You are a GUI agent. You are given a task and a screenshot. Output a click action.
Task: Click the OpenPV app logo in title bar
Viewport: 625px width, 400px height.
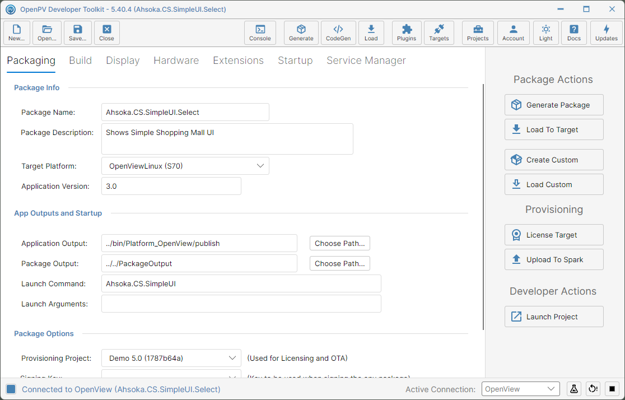tap(11, 9)
